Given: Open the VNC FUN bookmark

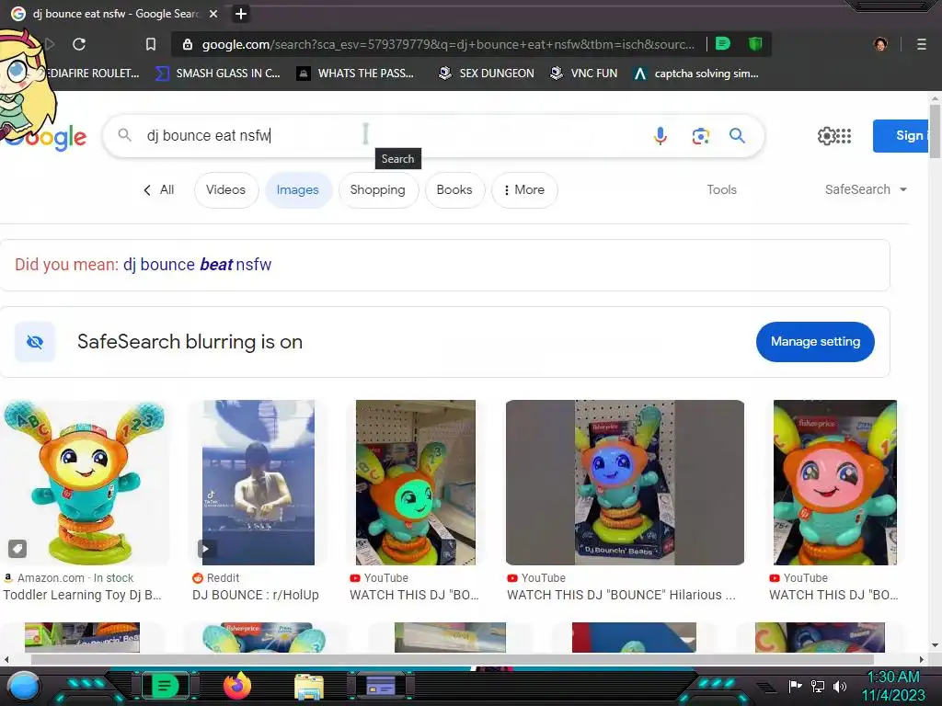Looking at the screenshot, I should 583,74.
